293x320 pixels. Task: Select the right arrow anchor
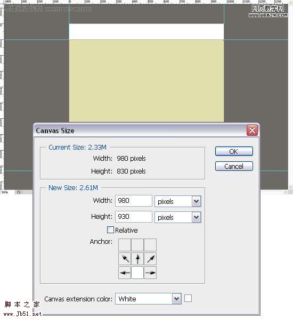point(150,273)
